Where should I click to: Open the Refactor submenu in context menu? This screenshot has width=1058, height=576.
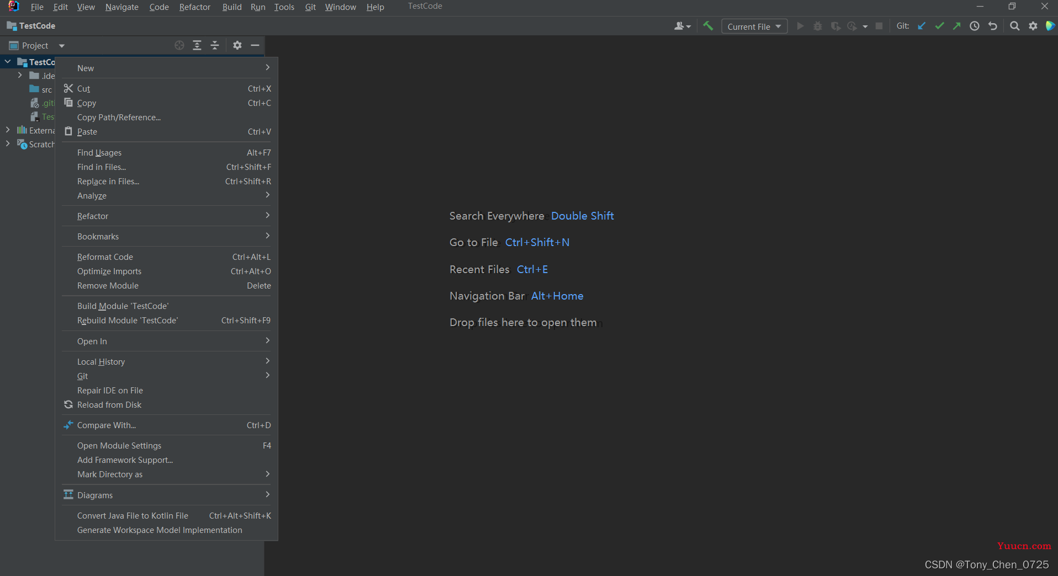[x=166, y=216]
